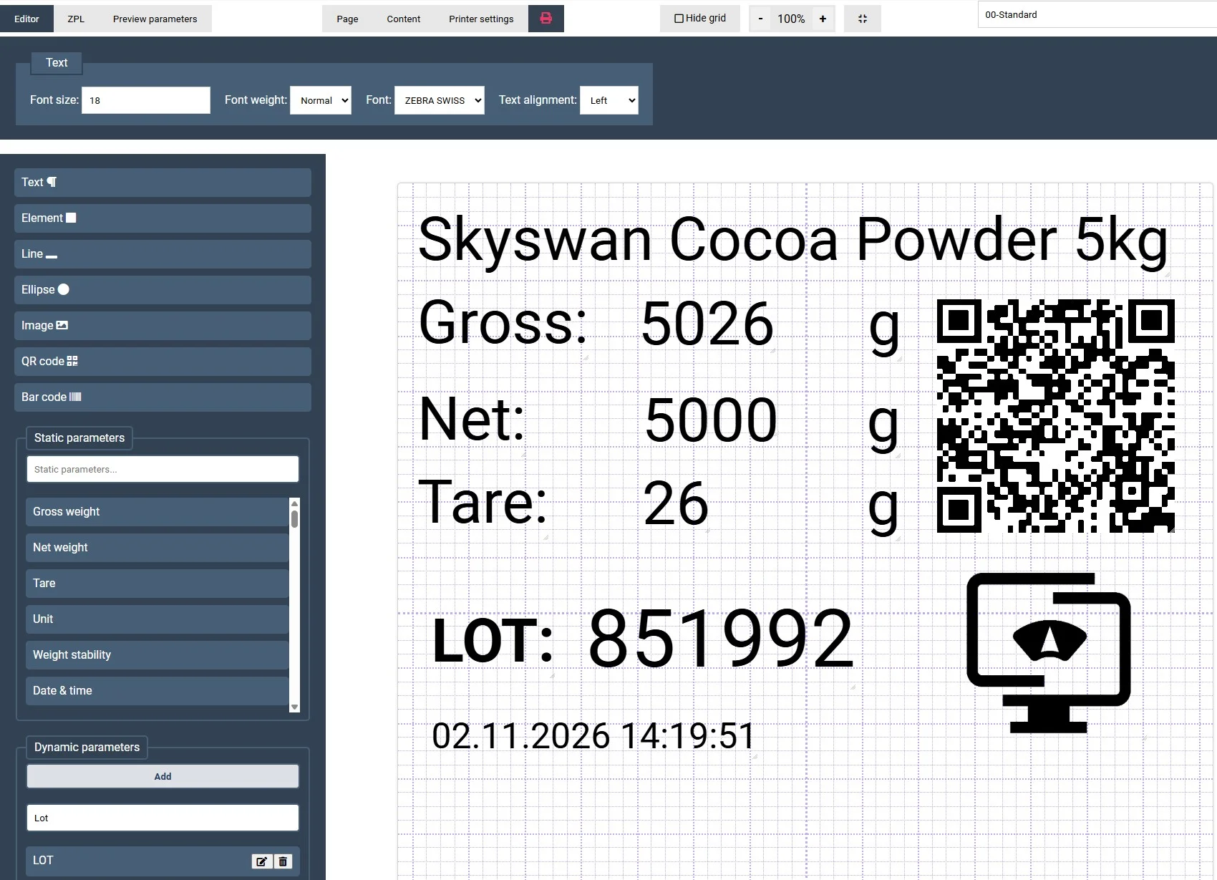Click the Font size input field
The height and width of the screenshot is (880, 1217).
coord(146,100)
